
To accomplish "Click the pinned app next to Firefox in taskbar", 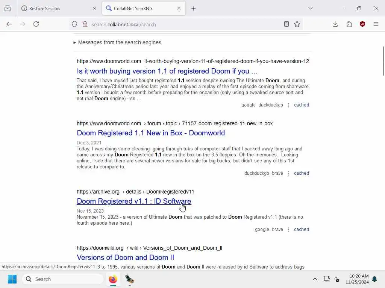I will tap(129, 279).
